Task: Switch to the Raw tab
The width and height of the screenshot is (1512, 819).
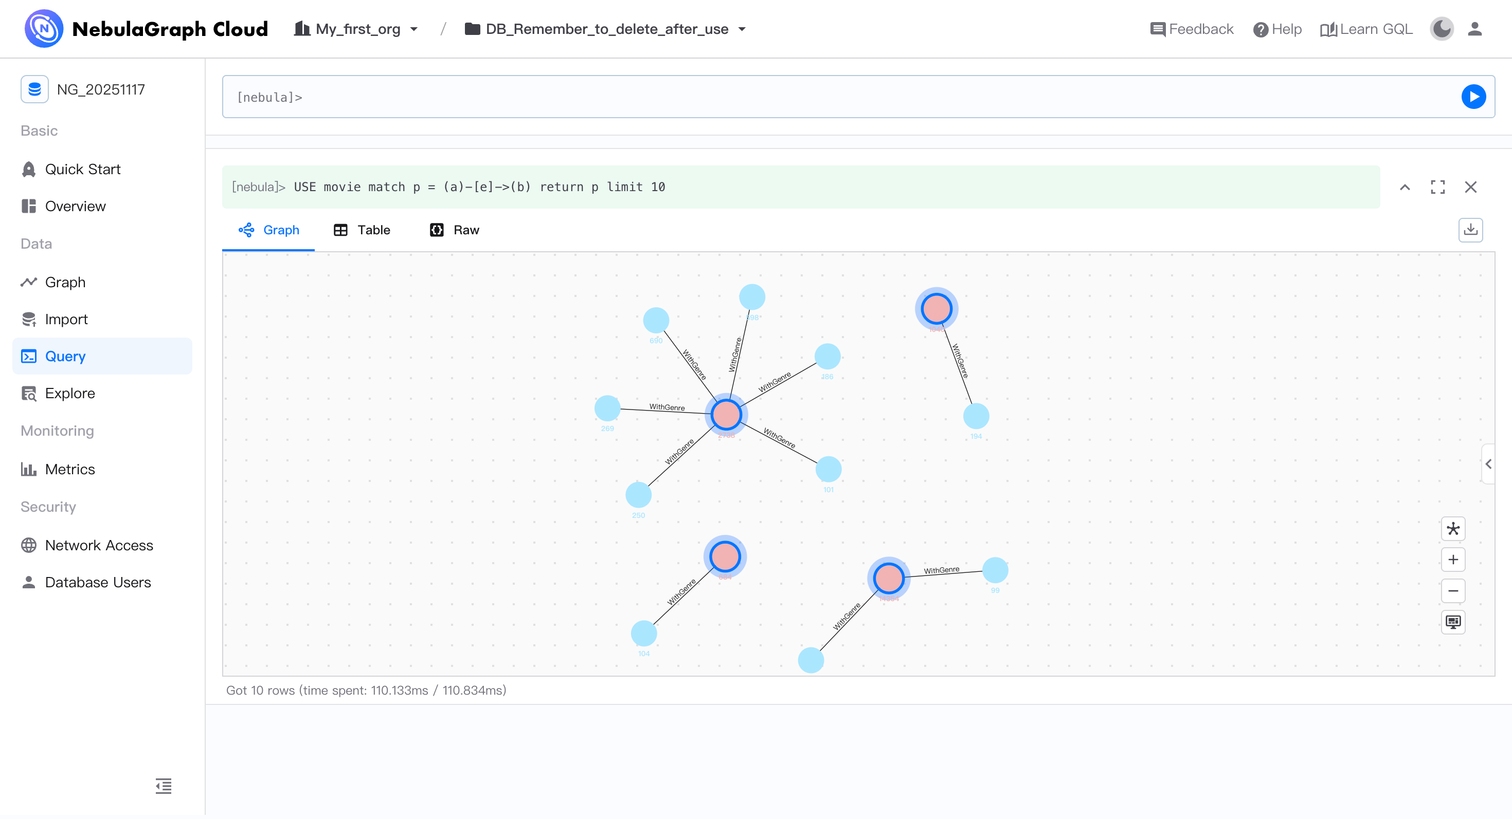Action: 454,230
